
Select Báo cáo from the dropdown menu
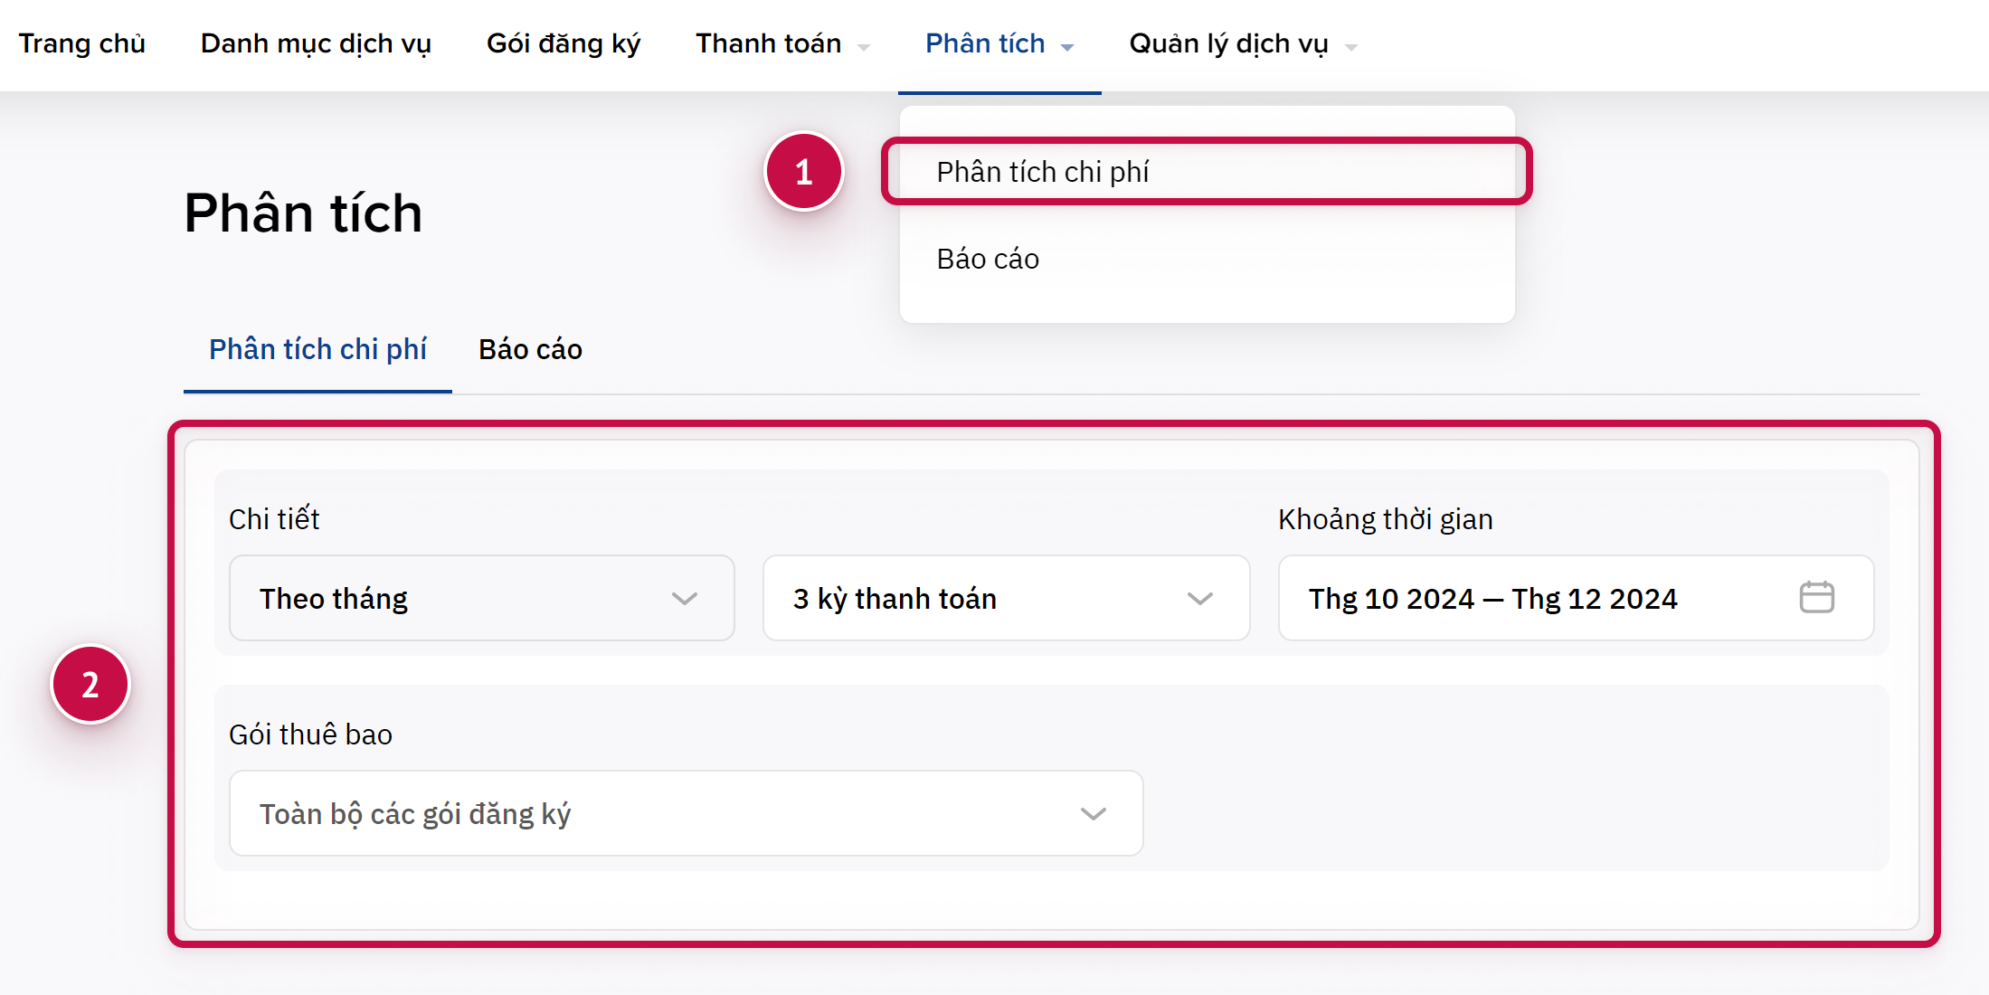coord(988,260)
